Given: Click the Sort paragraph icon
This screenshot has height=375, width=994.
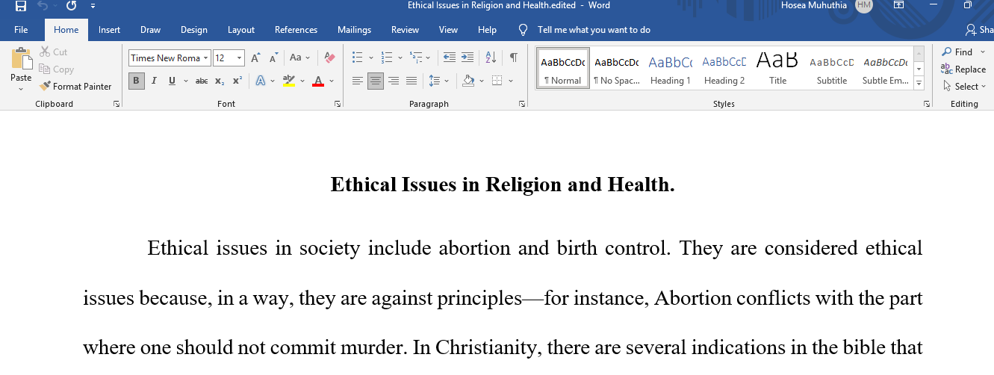Looking at the screenshot, I should click(491, 58).
